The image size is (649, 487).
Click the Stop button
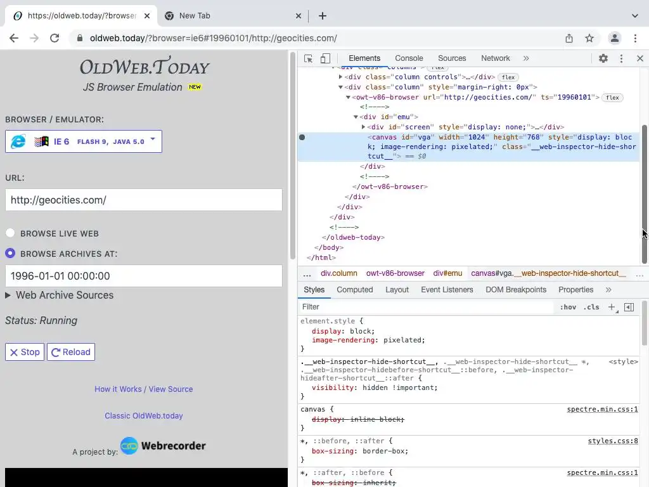[25, 352]
